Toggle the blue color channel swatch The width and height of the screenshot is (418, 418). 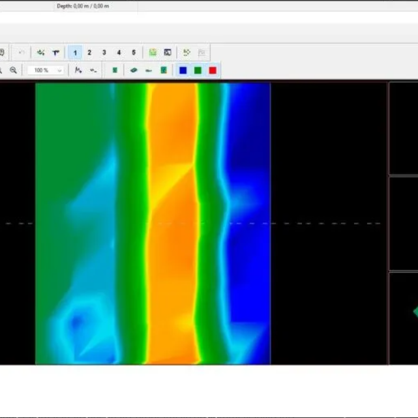[x=183, y=70]
